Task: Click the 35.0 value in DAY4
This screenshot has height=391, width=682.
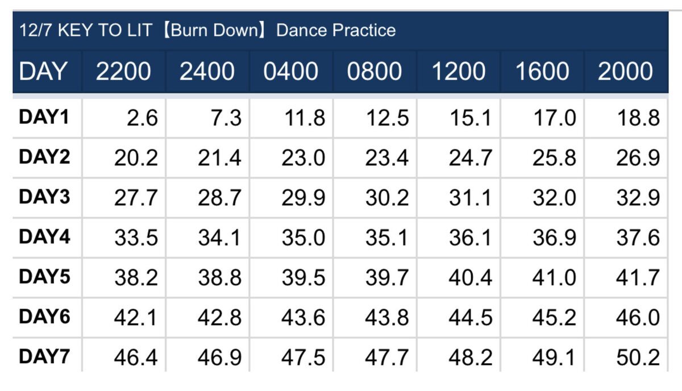Action: [x=303, y=238]
